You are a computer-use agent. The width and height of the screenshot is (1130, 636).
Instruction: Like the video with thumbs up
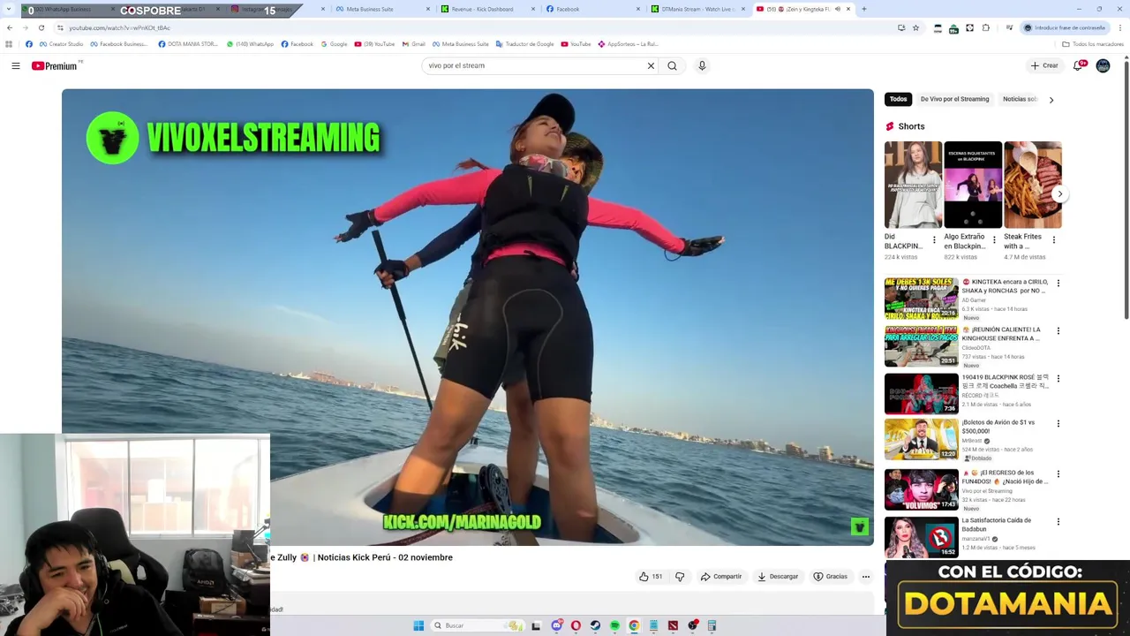651,577
